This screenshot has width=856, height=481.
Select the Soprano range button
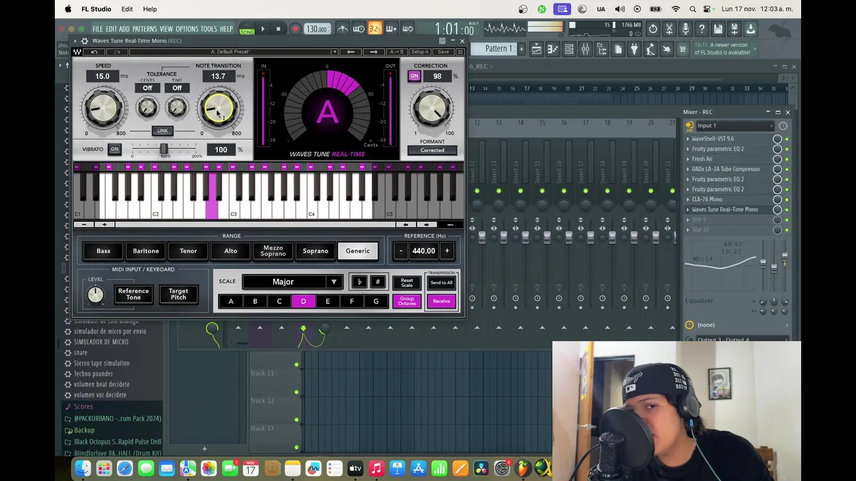pyautogui.click(x=315, y=251)
